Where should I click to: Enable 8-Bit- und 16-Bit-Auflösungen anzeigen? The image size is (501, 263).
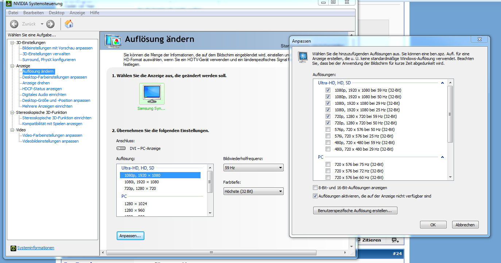[315, 188]
